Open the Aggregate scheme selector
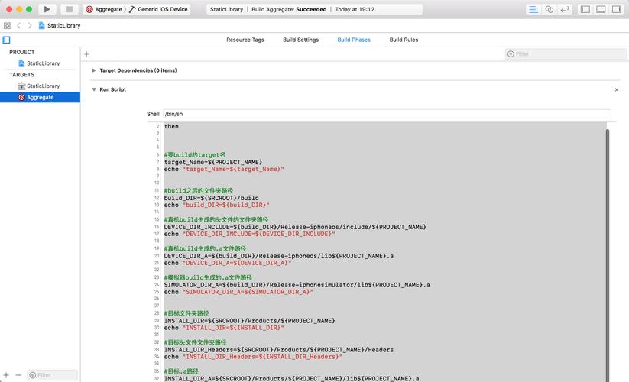The width and height of the screenshot is (629, 382). [104, 9]
